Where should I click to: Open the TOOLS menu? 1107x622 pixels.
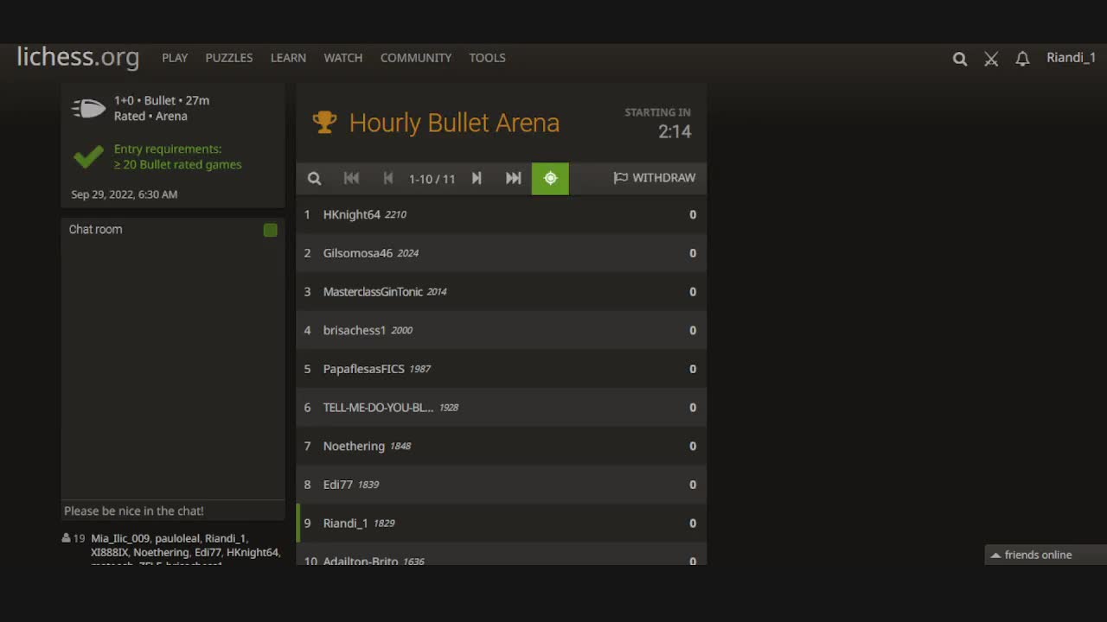coord(487,58)
